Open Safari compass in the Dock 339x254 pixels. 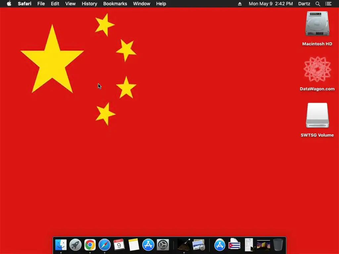pos(104,245)
